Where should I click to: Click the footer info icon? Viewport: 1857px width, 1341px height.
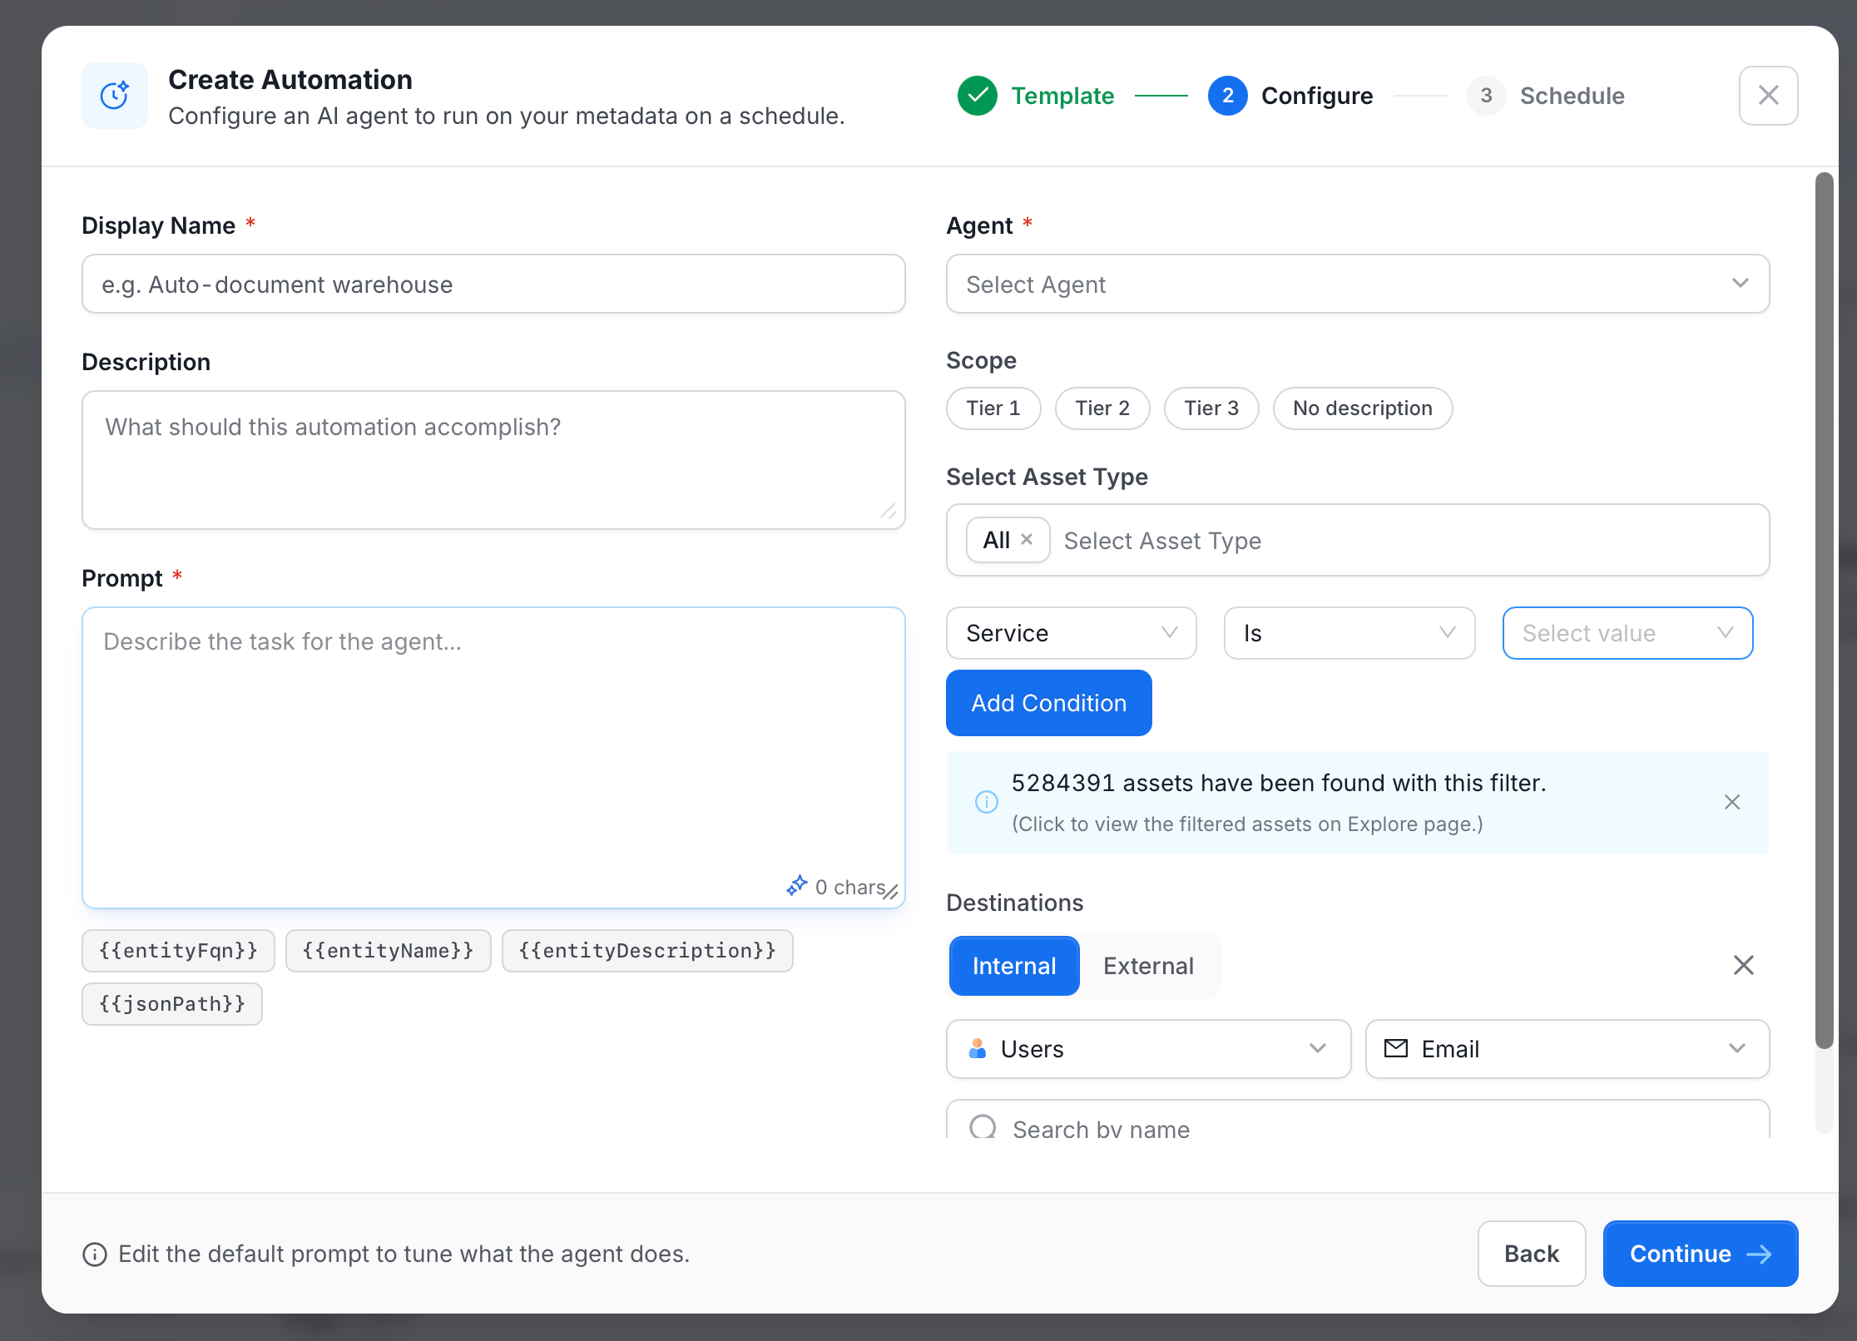pyautogui.click(x=95, y=1254)
